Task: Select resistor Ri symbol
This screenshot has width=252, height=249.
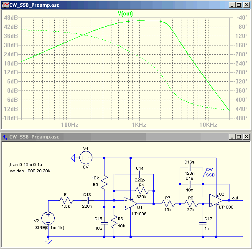Action: click(66, 200)
